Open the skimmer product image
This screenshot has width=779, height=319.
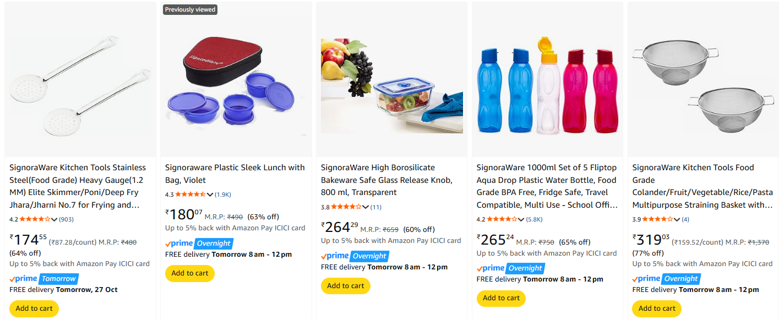point(80,79)
